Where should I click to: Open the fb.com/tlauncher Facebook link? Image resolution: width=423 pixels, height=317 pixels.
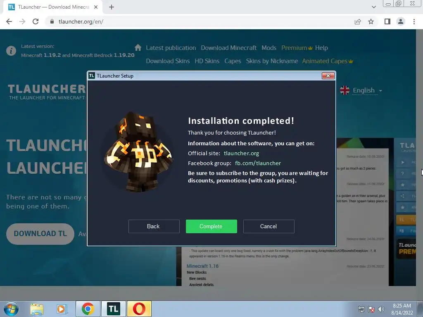click(258, 163)
